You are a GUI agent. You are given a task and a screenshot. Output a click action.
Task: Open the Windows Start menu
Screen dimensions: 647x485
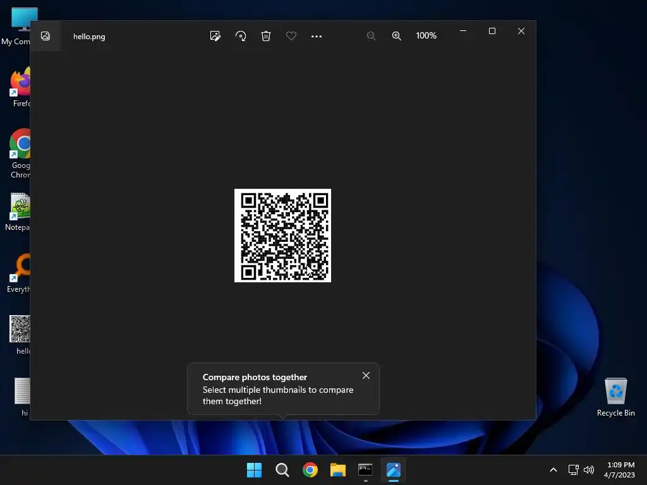click(254, 470)
